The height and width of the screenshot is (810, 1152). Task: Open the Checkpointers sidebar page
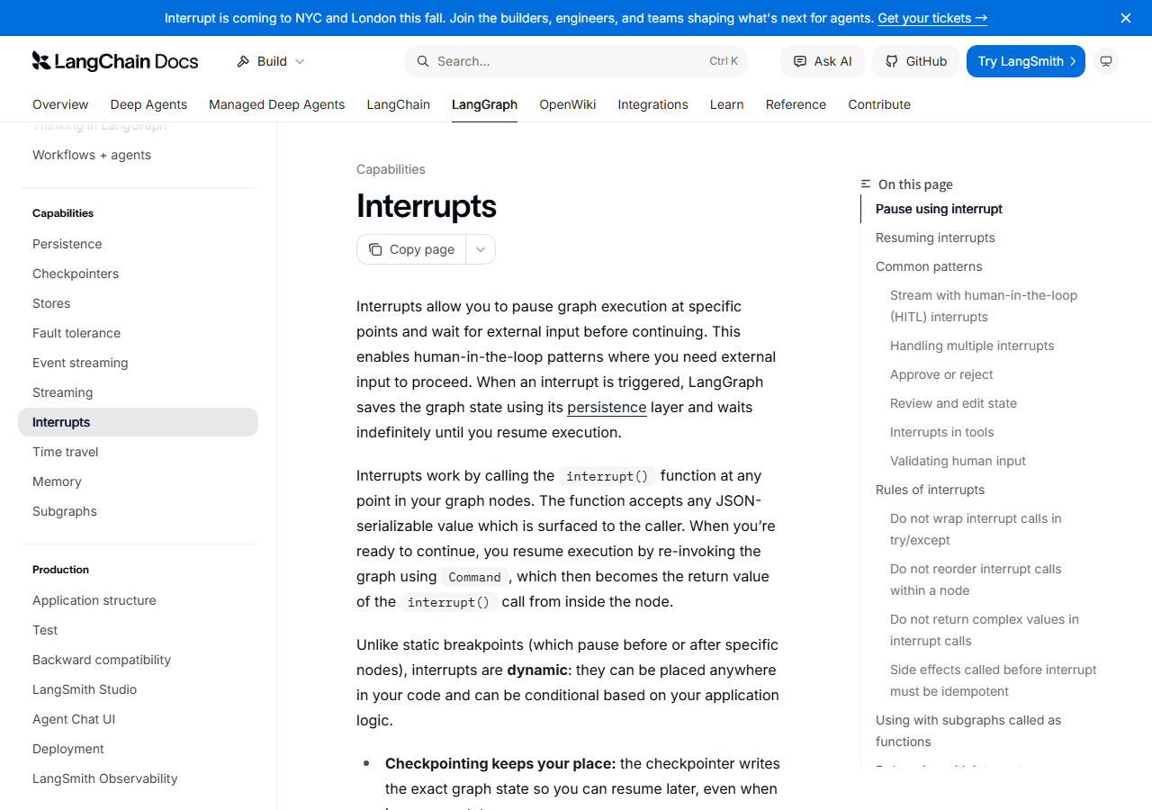(138, 274)
